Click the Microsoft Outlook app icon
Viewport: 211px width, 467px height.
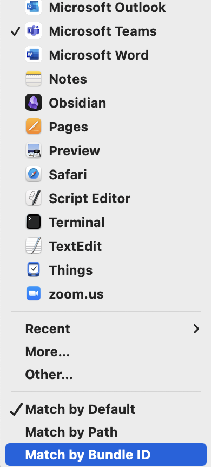[33, 7]
